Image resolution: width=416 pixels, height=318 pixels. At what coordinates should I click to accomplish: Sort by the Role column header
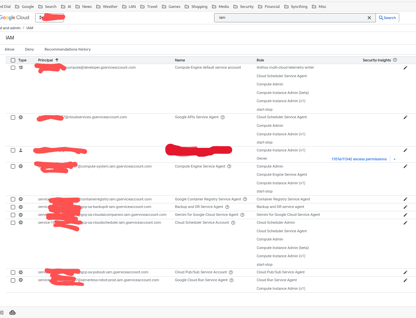tap(260, 60)
